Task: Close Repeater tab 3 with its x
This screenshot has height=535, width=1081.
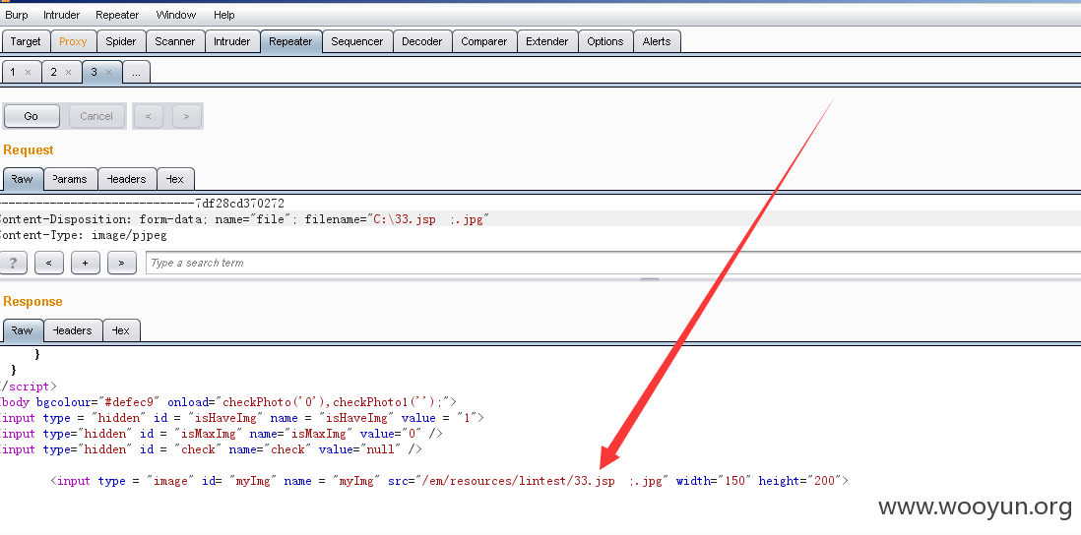Action: tap(109, 73)
